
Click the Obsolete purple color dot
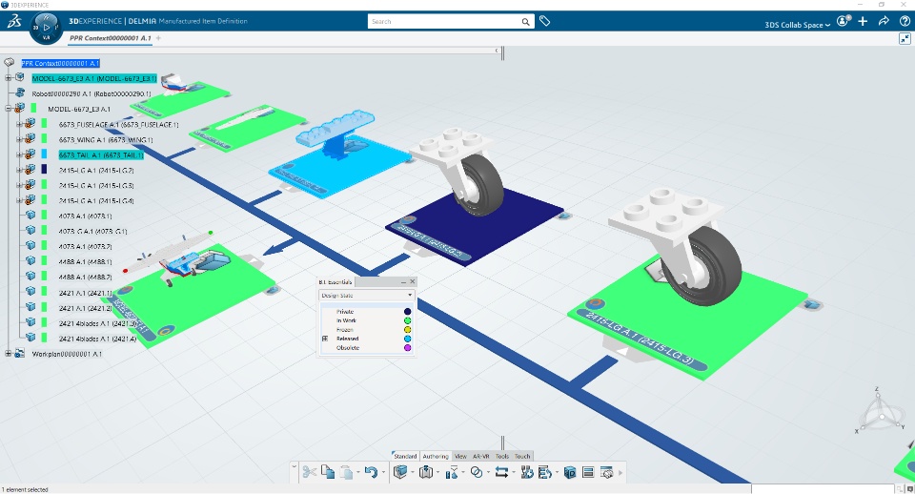407,347
